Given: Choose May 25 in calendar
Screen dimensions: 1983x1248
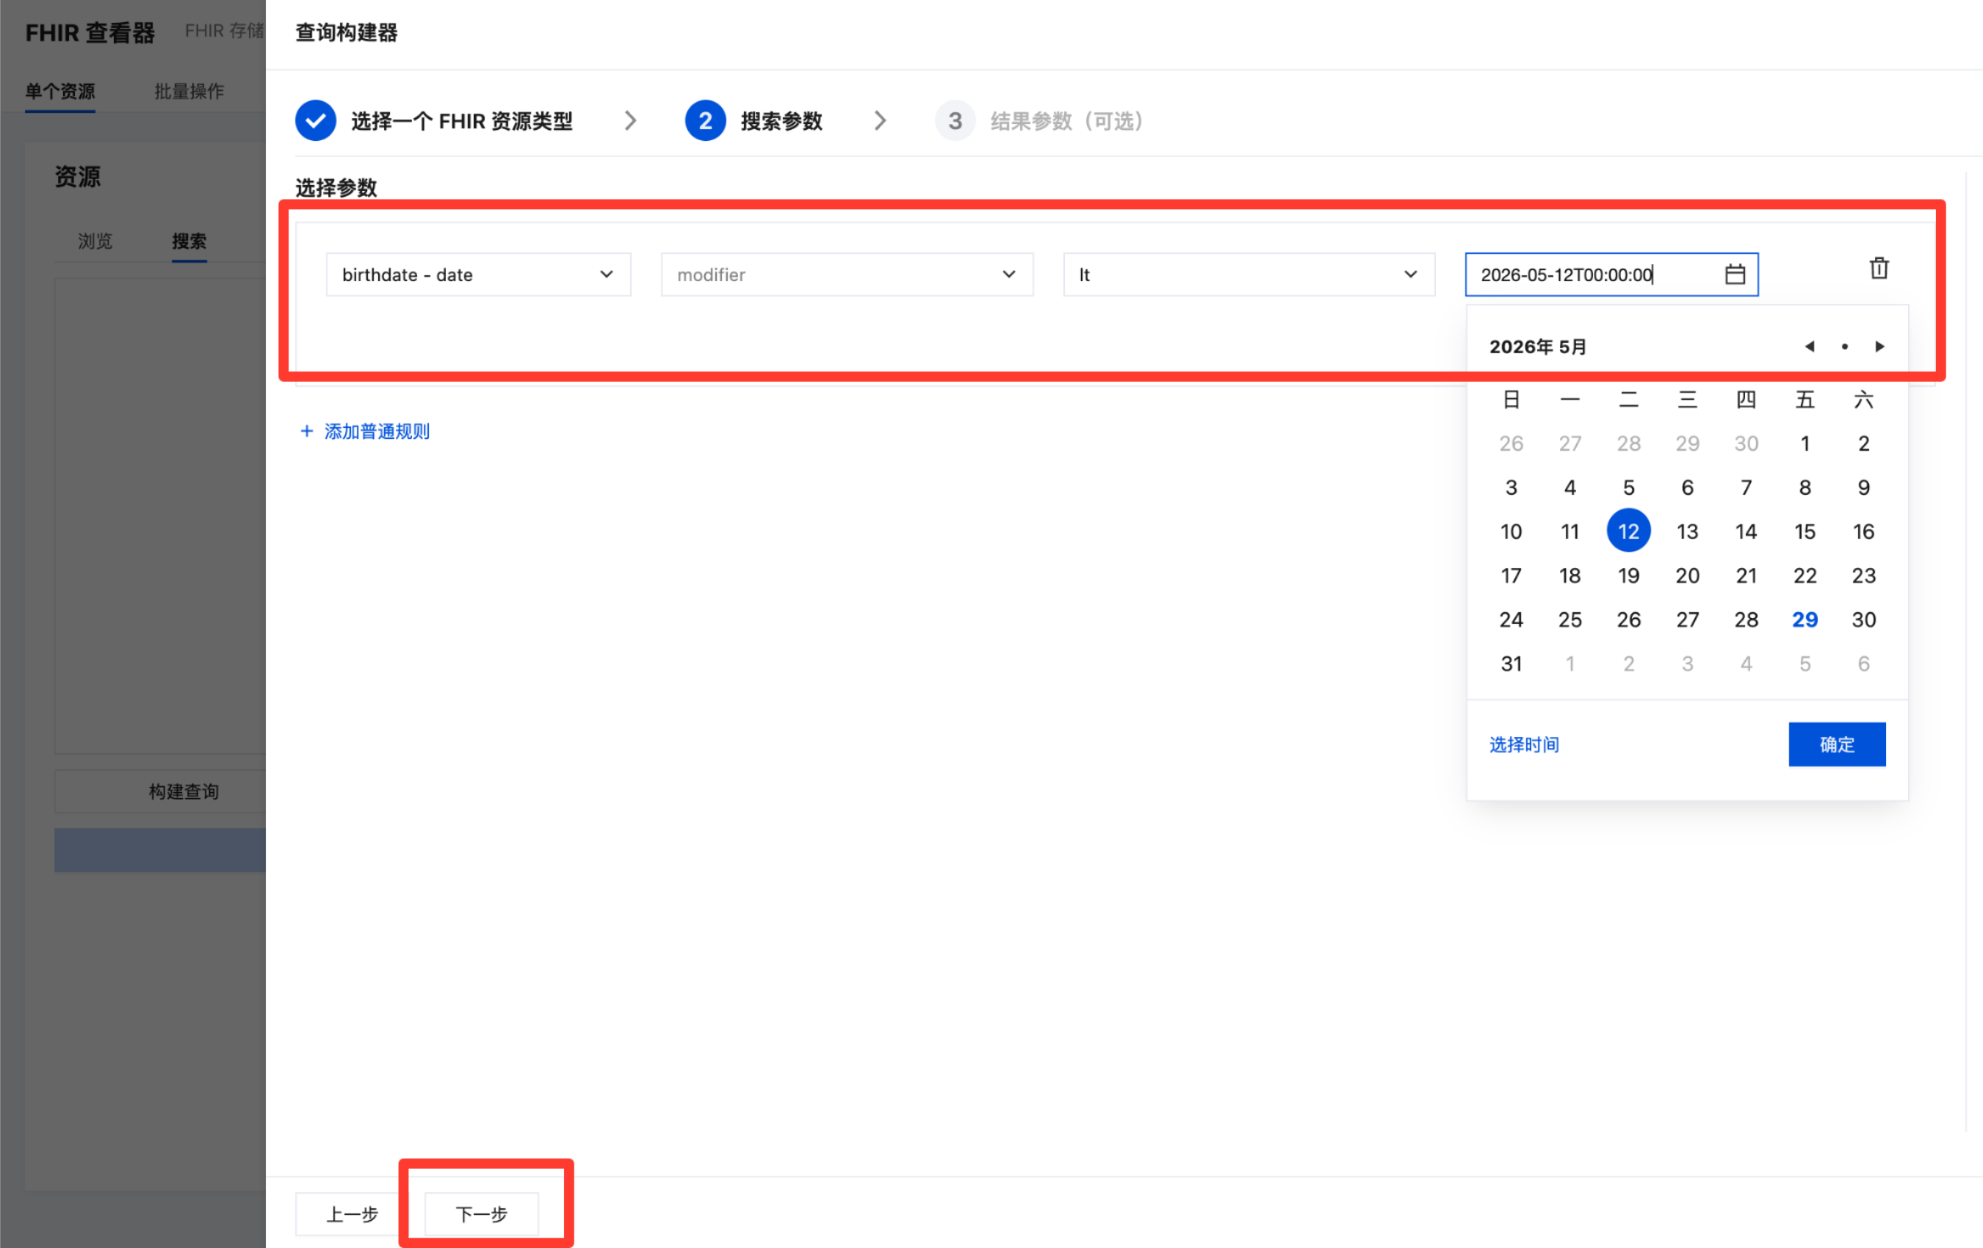Looking at the screenshot, I should (x=1570, y=619).
